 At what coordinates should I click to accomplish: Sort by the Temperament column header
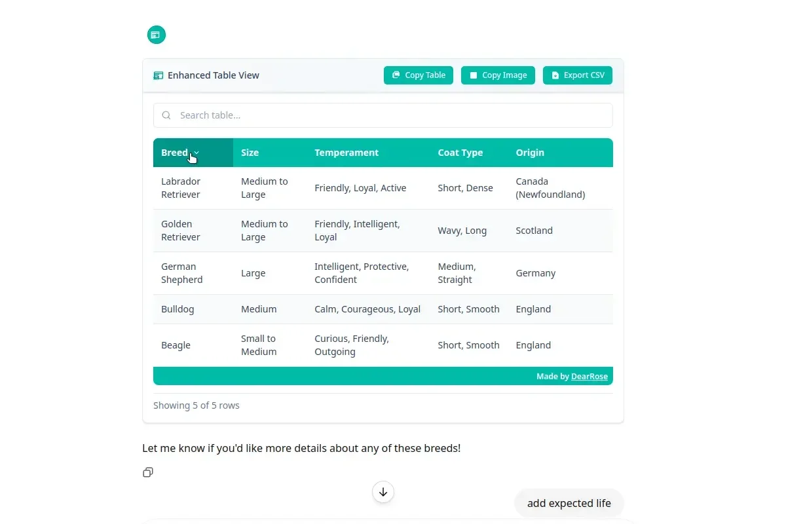click(x=346, y=153)
